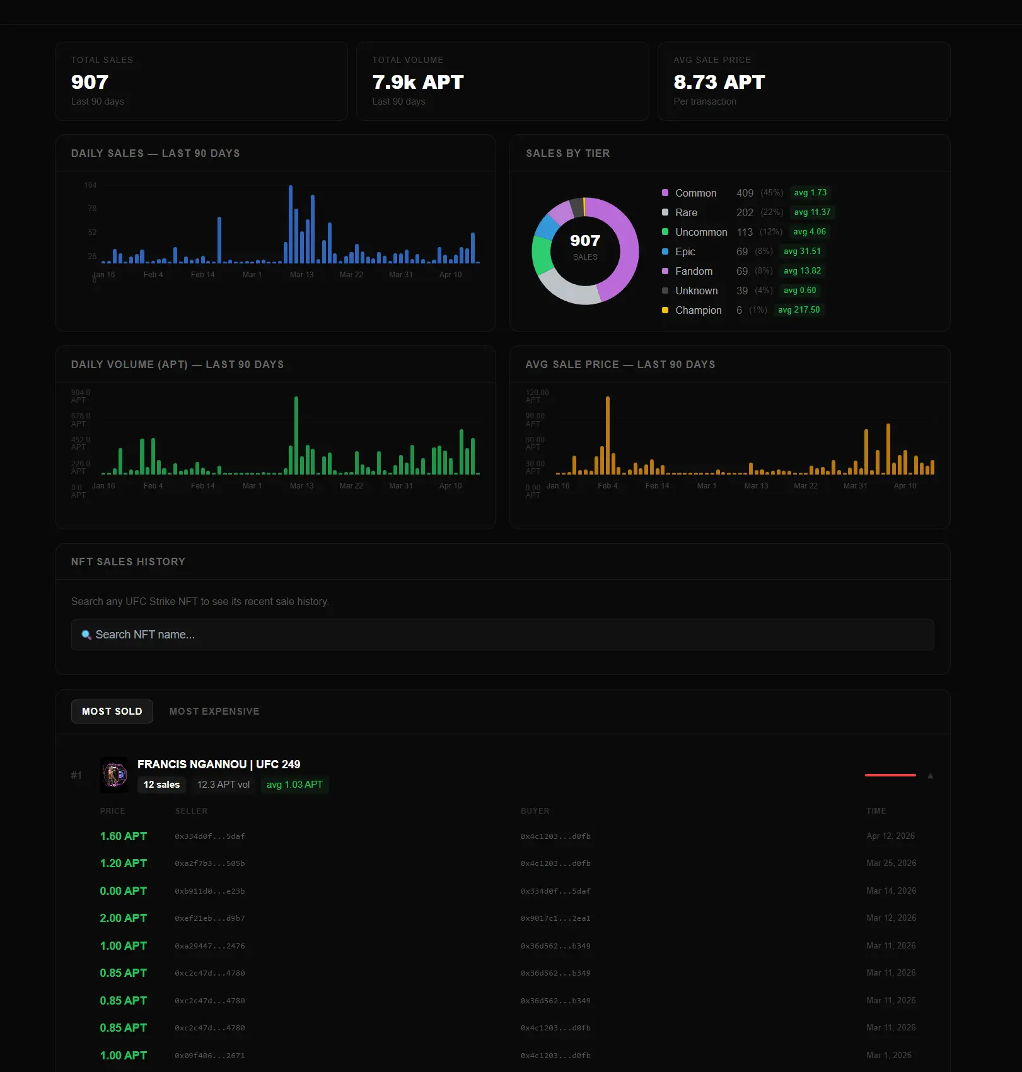Viewport: 1022px width, 1072px height.
Task: Click the Search NFT name input field
Action: coord(502,635)
